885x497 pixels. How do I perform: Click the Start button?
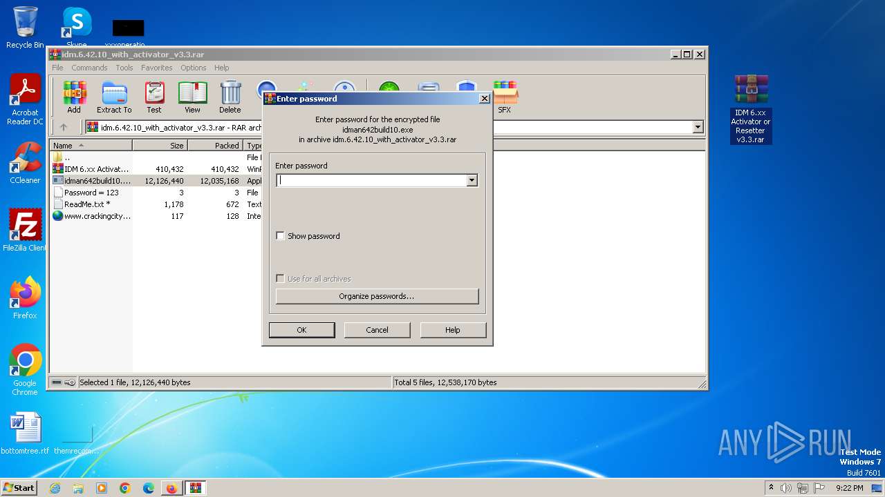pos(19,488)
